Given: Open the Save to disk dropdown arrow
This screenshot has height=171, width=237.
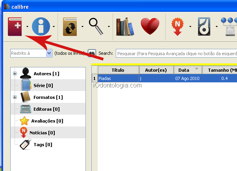Looking at the screenshot, I should 217,27.
